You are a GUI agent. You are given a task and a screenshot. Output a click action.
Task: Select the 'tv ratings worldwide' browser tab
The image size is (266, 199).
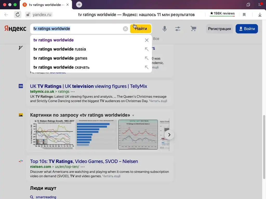pyautogui.click(x=46, y=5)
